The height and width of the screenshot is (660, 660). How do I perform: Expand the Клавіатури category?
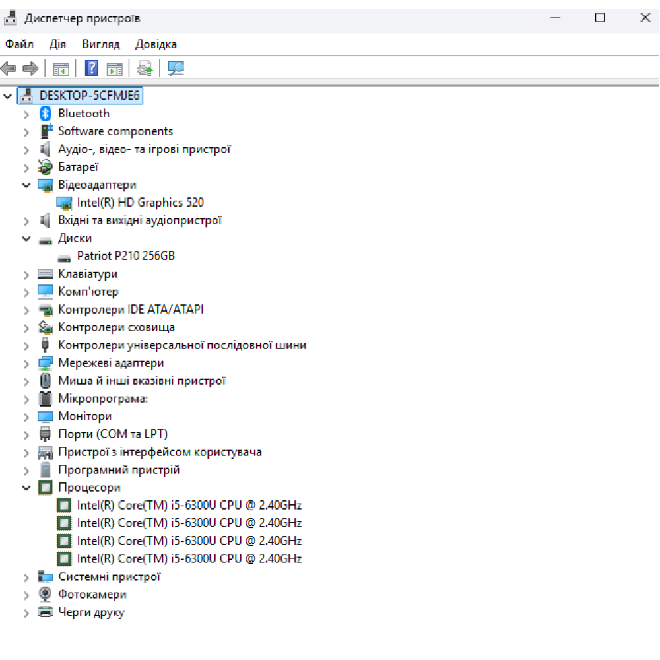[26, 274]
